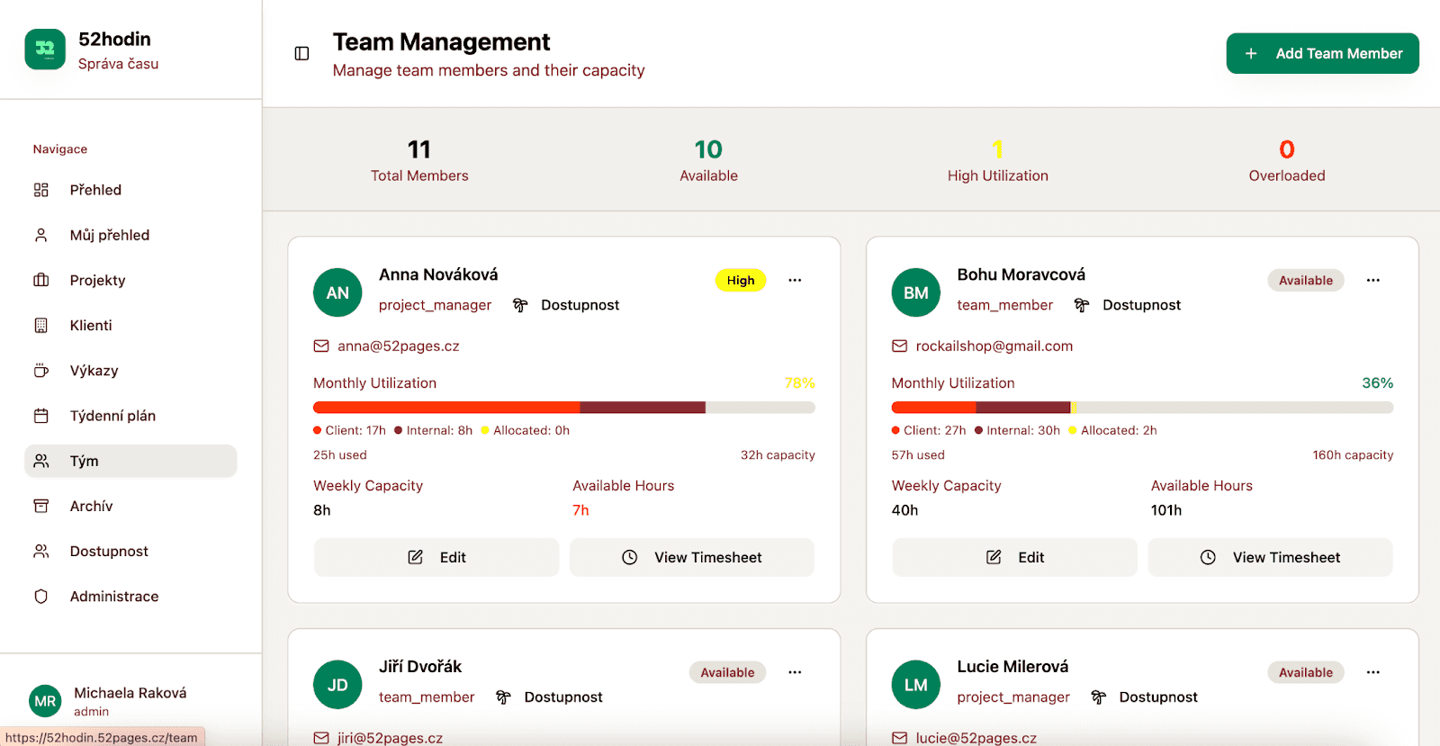Click the envelope icon next to anna@52pages.cz
Viewport: 1440px width, 746px height.
click(x=321, y=346)
